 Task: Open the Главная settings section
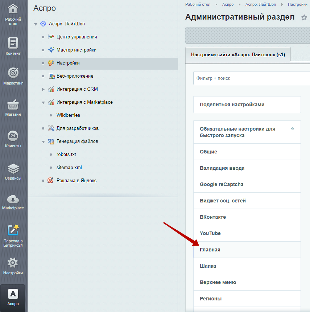coord(247,250)
